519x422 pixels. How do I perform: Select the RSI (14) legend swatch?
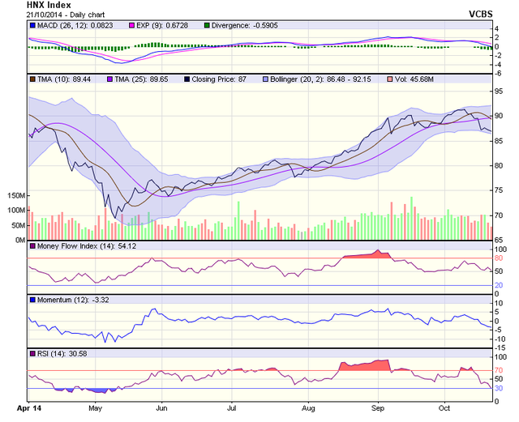point(32,354)
